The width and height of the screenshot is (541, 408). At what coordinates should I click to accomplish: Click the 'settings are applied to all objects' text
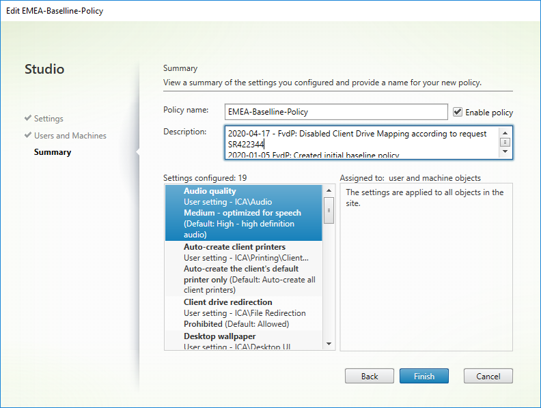tap(425, 197)
